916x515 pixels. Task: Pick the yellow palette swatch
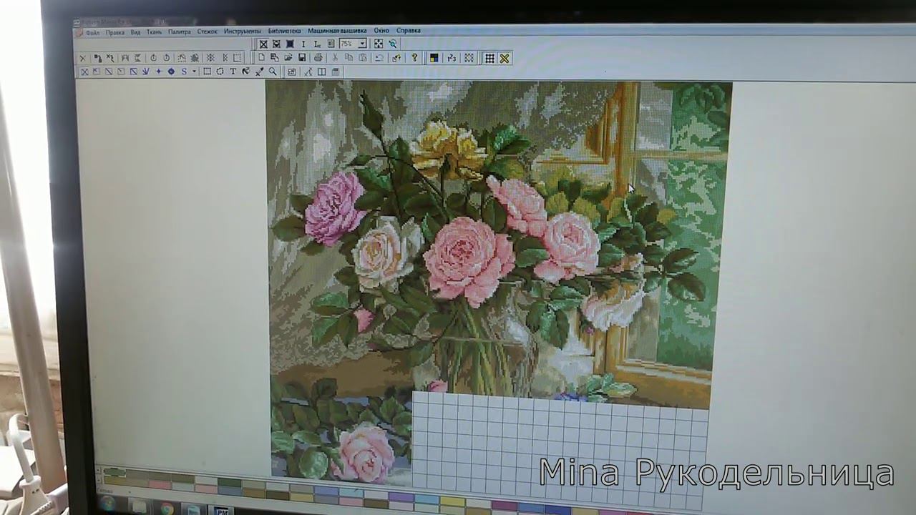click(452, 502)
